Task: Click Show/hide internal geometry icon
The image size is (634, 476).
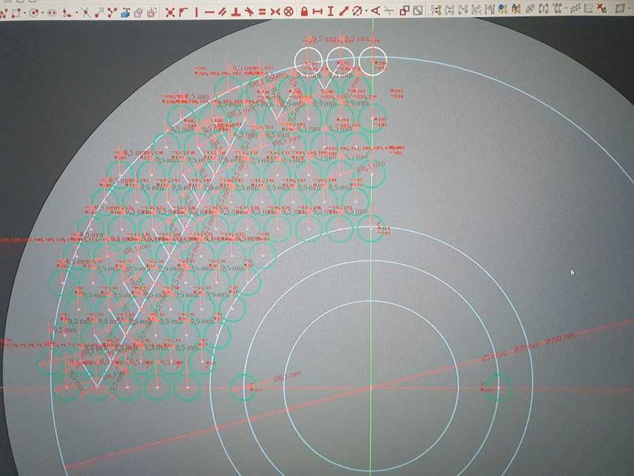Action: [530, 9]
